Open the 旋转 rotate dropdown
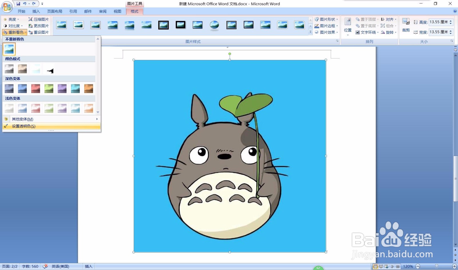The height and width of the screenshot is (270, 458). (x=389, y=32)
